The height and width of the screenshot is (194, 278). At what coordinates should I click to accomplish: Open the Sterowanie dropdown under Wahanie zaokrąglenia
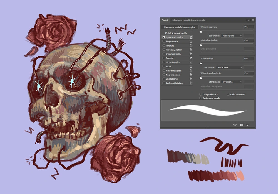point(232,82)
